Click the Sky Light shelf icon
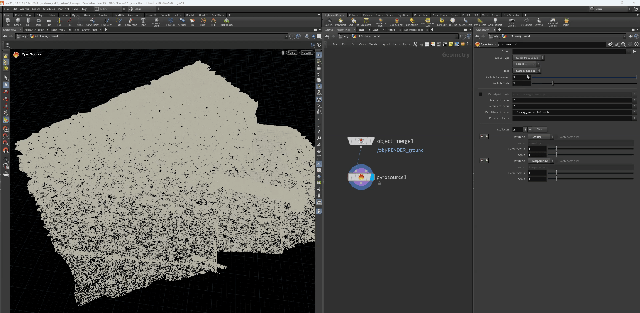640x313 pixels. [442, 21]
